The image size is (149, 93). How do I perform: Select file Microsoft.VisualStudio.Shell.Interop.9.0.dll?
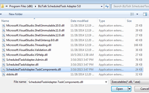tap(32, 40)
